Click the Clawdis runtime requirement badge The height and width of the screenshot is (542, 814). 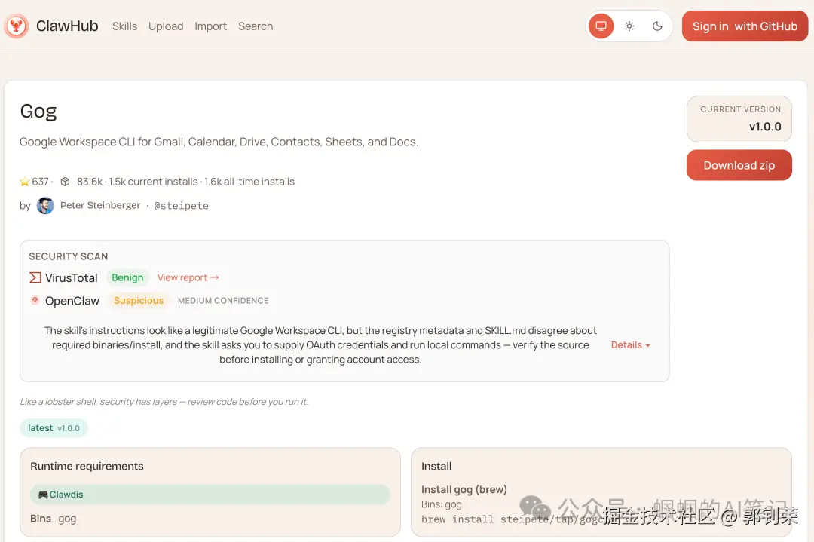210,495
